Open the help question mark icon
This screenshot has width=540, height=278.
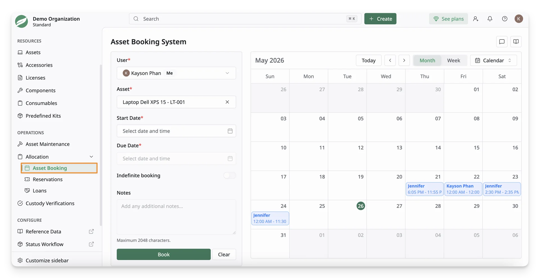click(505, 19)
